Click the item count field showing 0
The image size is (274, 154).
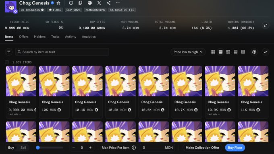pyautogui.click(x=82, y=148)
